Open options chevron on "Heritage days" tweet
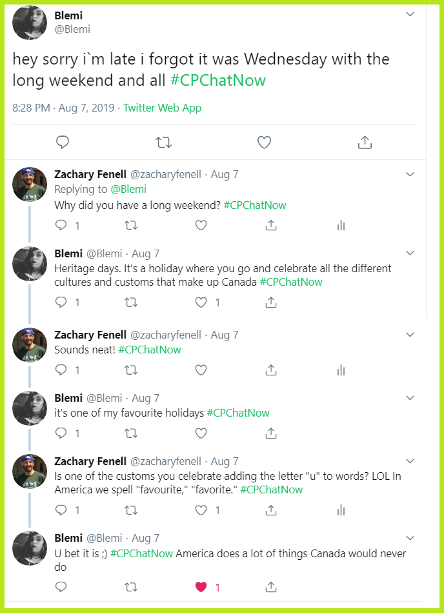Image resolution: width=444 pixels, height=614 pixels. [x=410, y=253]
